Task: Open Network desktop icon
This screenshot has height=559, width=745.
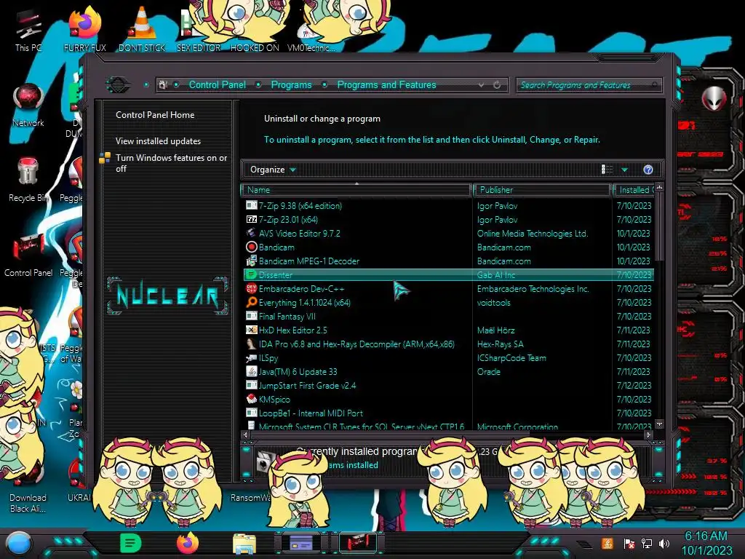Action: coord(28,105)
